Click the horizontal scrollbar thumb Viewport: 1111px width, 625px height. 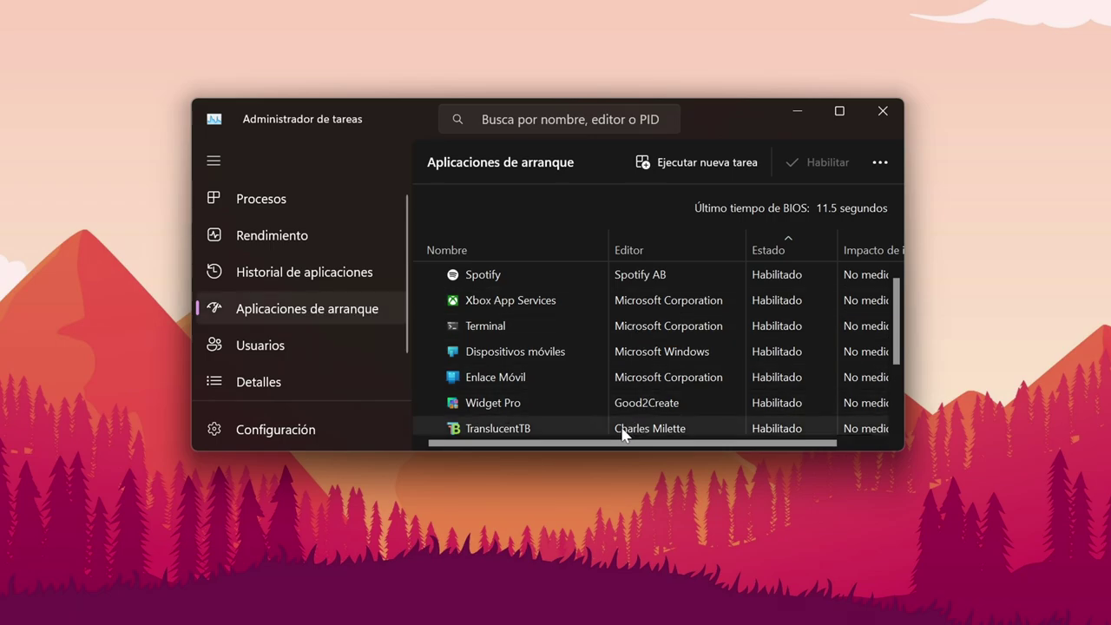pos(632,443)
